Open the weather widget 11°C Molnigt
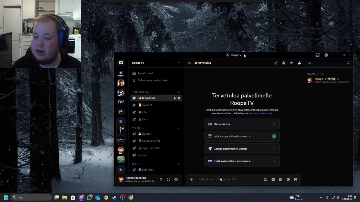The width and height of the screenshot is (360, 202). pyautogui.click(x=296, y=198)
